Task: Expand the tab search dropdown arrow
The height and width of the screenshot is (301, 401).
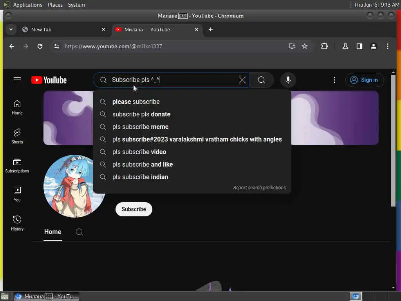Action: click(x=11, y=30)
